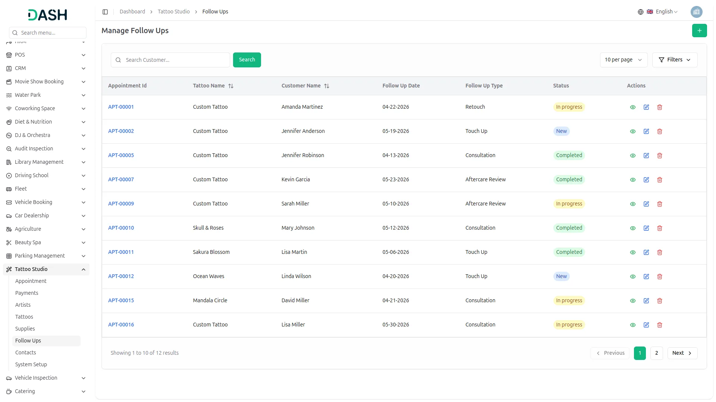Delete Lisa Miller's APT-00016 follow up
Image resolution: width=716 pixels, height=402 pixels.
659,325
